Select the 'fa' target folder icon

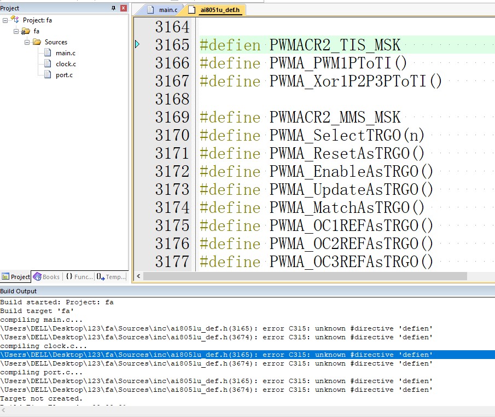pos(26,31)
